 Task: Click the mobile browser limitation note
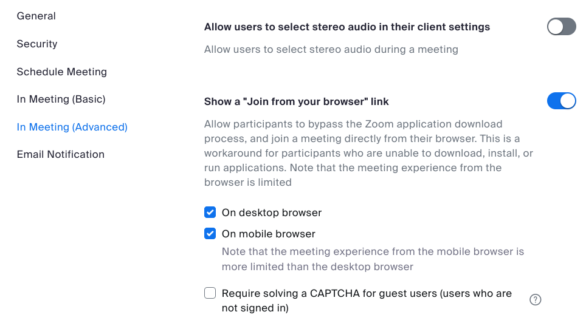coord(373,259)
